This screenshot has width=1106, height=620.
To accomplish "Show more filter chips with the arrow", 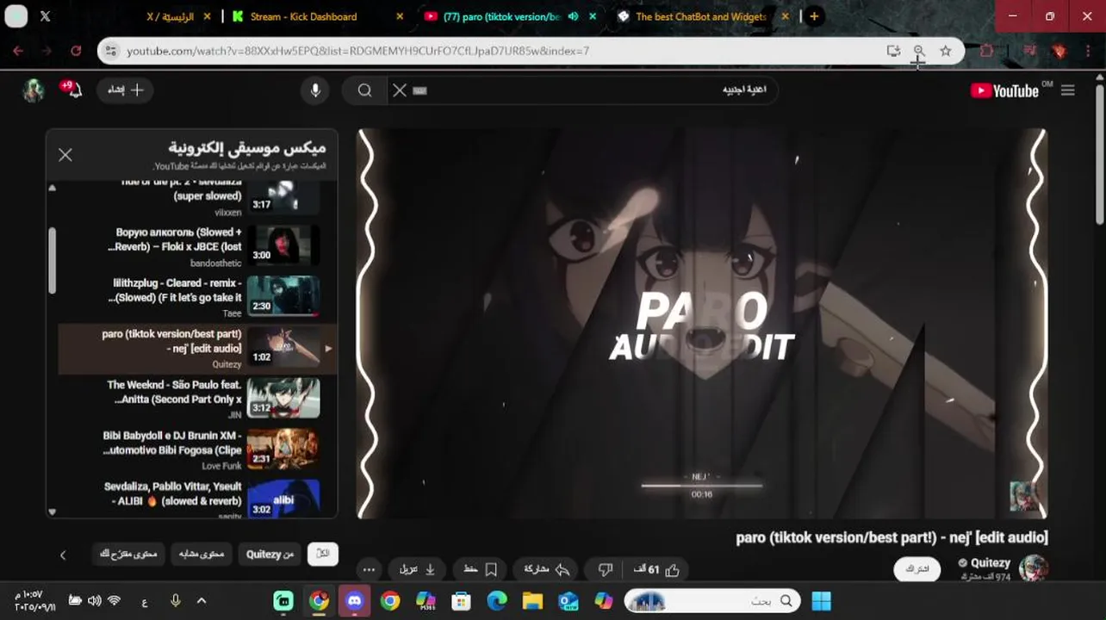I will tap(62, 555).
